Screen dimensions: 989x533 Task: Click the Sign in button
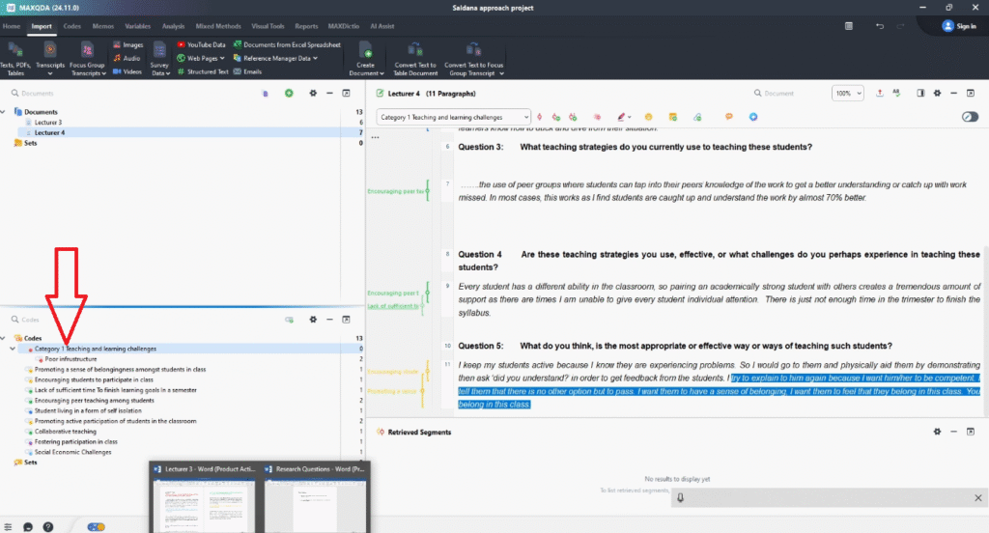pyautogui.click(x=958, y=26)
